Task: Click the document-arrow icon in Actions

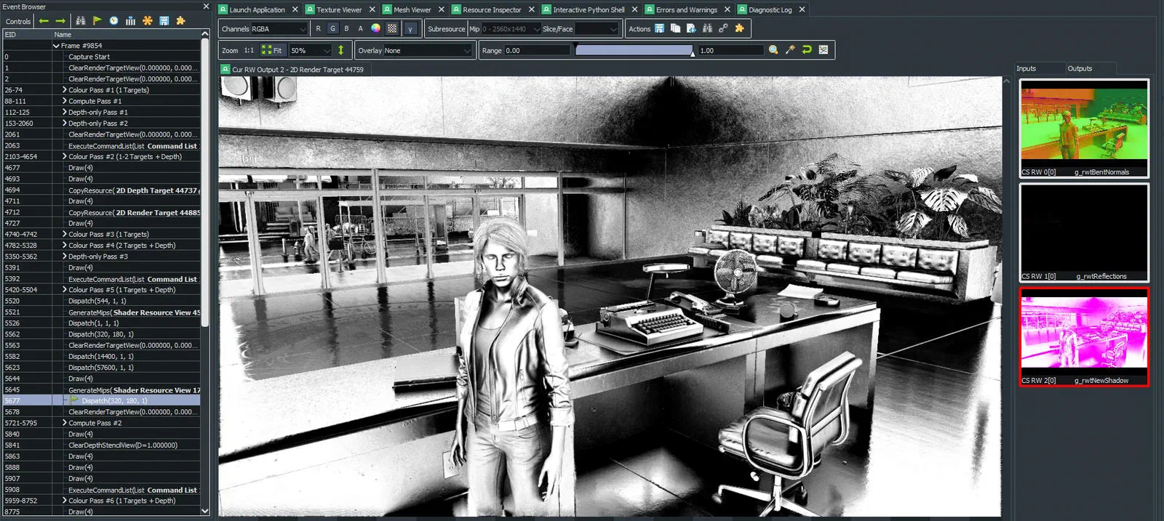Action: pos(691,28)
